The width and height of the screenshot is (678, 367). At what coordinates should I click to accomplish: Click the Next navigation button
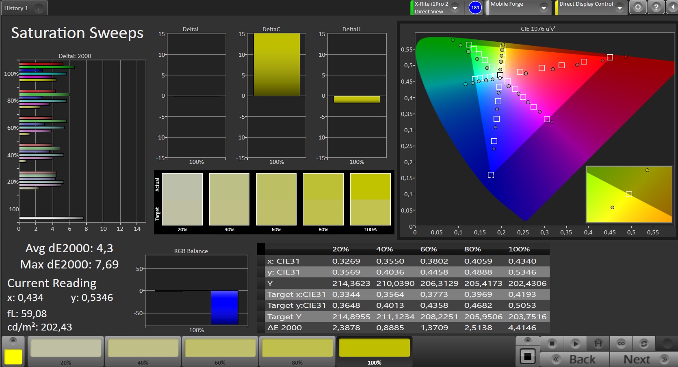[x=644, y=359]
